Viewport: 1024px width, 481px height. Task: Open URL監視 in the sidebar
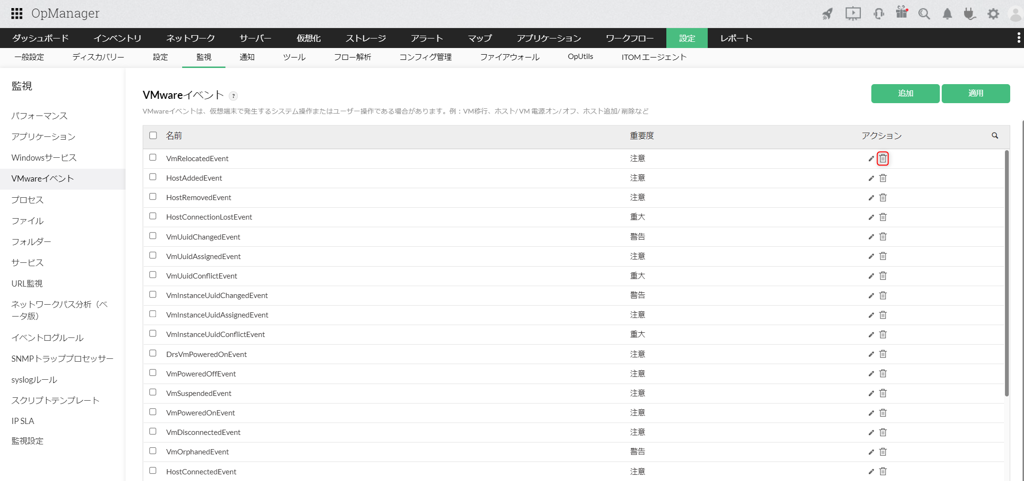point(27,284)
